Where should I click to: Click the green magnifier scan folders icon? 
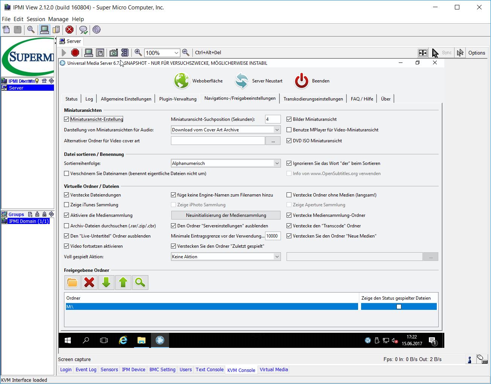(x=140, y=282)
